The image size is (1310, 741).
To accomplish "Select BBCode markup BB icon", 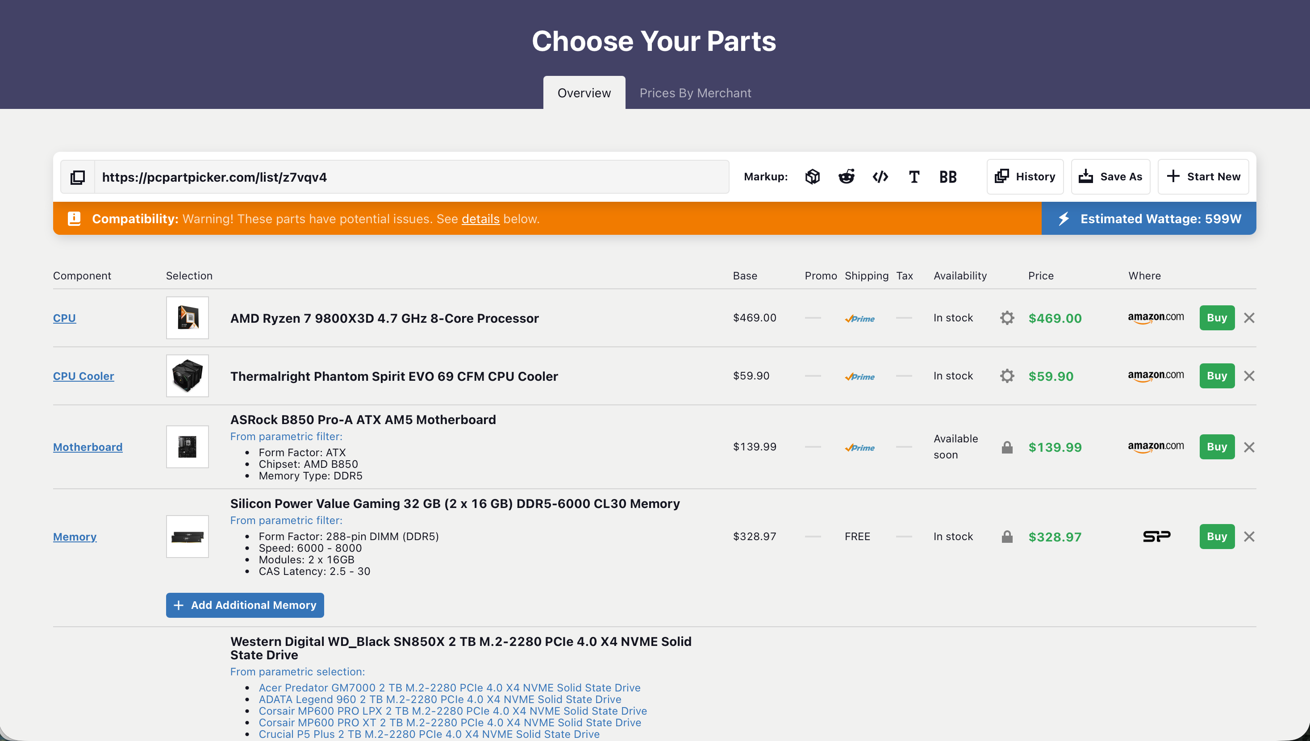I will coord(947,177).
